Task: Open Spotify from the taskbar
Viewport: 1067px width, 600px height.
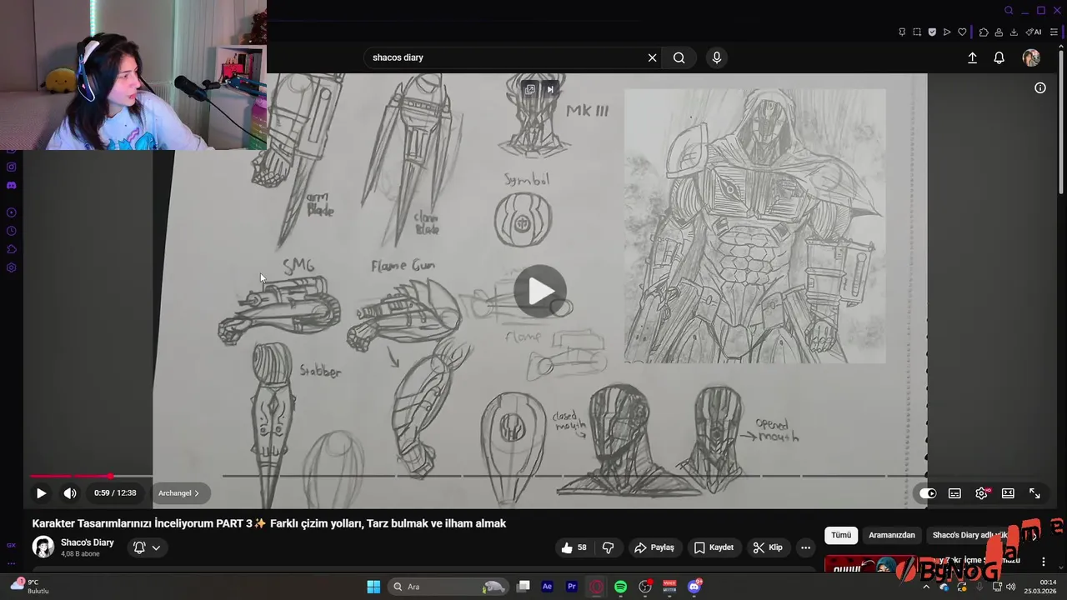Action: (620, 587)
